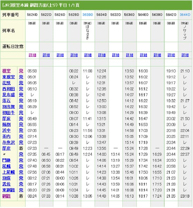The width and height of the screenshot is (193, 208).
Task: Open the 初田牛 station link
Action: coord(9,113)
